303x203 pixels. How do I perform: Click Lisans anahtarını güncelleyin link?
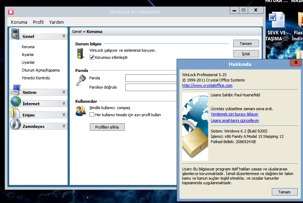[x=235, y=120]
